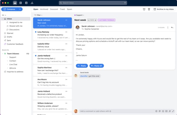177x115 pixels.
Task: Open the calendar icon in top bar
Action: [21, 3]
